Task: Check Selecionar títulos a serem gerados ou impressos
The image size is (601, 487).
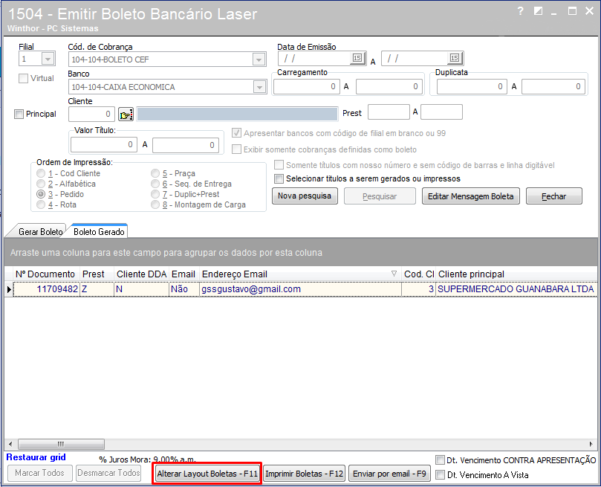Action: pyautogui.click(x=279, y=178)
